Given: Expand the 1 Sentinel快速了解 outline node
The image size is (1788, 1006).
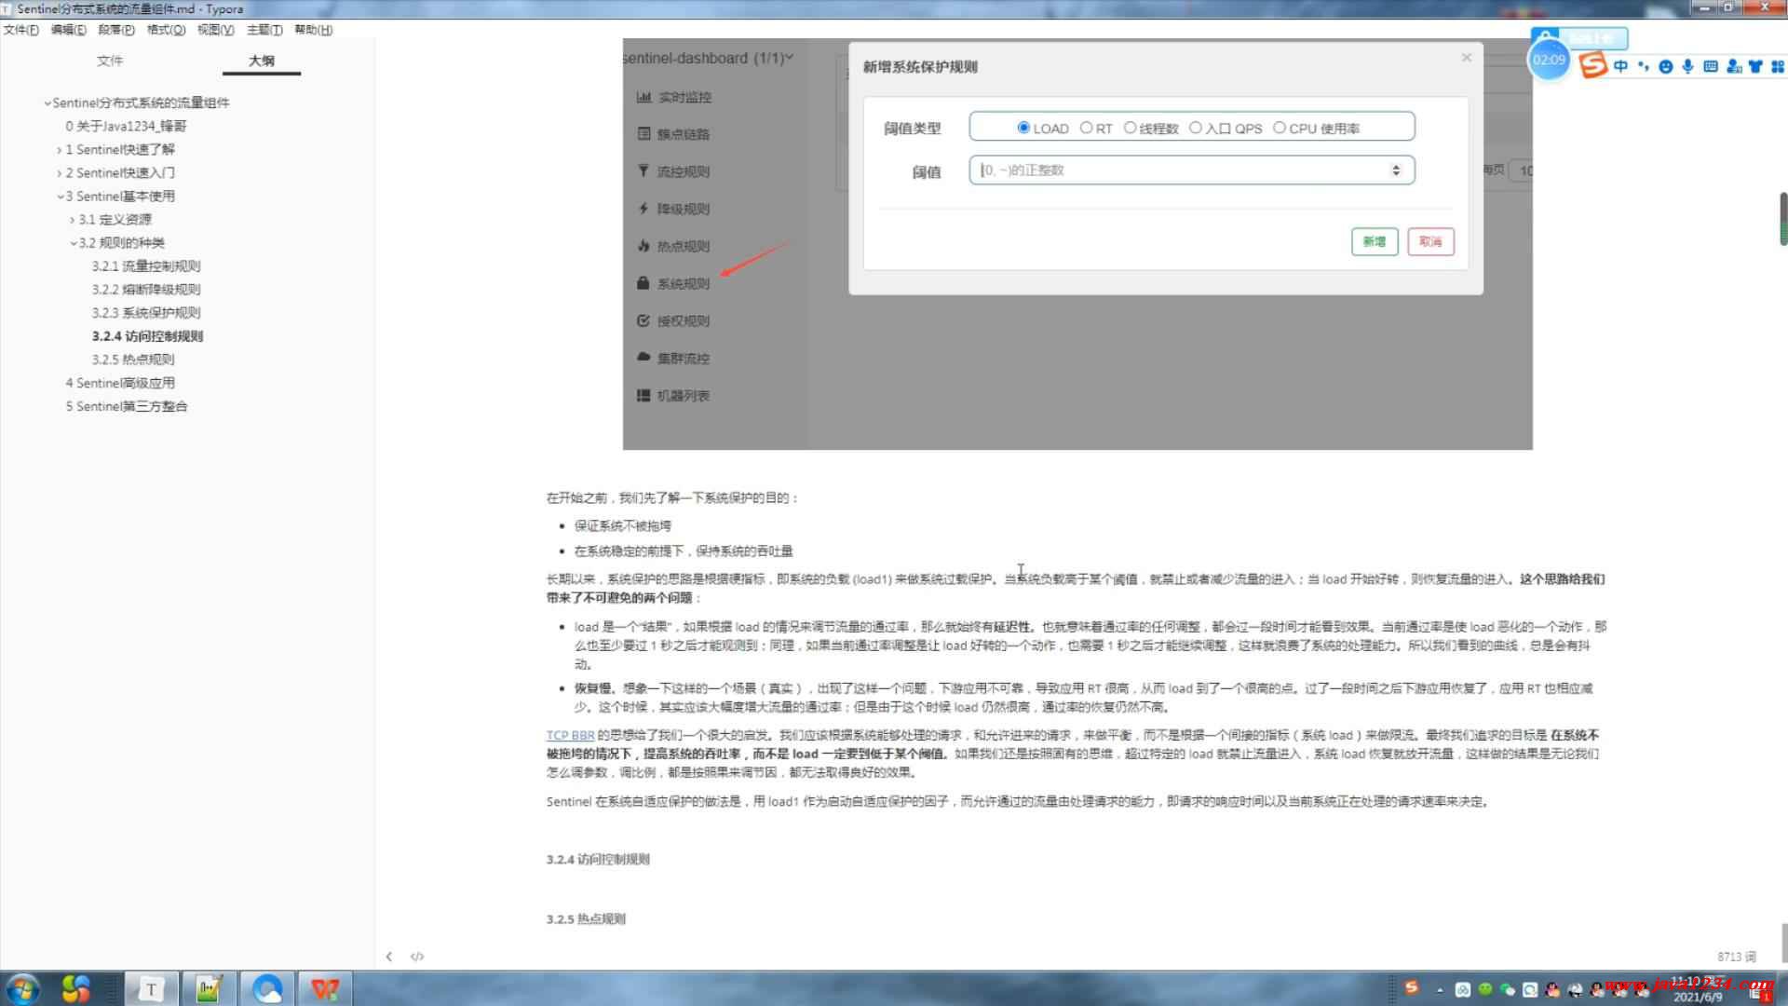Looking at the screenshot, I should click(60, 150).
